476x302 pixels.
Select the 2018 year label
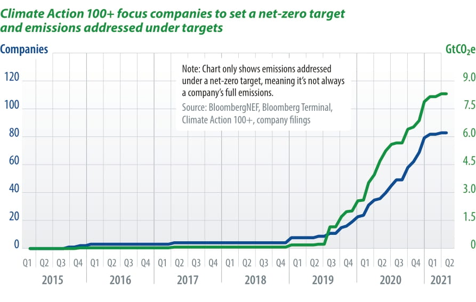tap(255, 280)
